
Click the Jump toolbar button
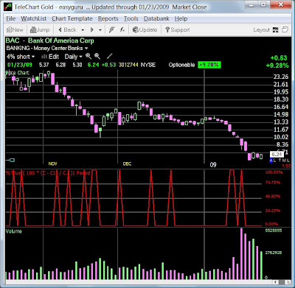click(40, 30)
